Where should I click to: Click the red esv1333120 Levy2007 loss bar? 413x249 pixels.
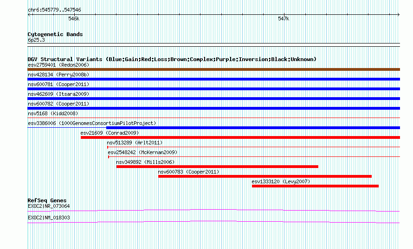click(x=315, y=186)
